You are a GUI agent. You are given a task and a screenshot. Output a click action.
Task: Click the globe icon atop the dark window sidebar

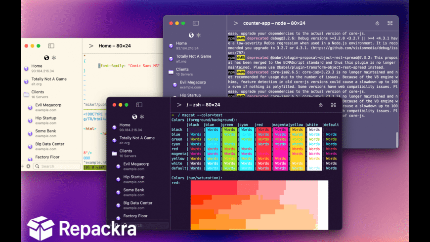(x=134, y=117)
